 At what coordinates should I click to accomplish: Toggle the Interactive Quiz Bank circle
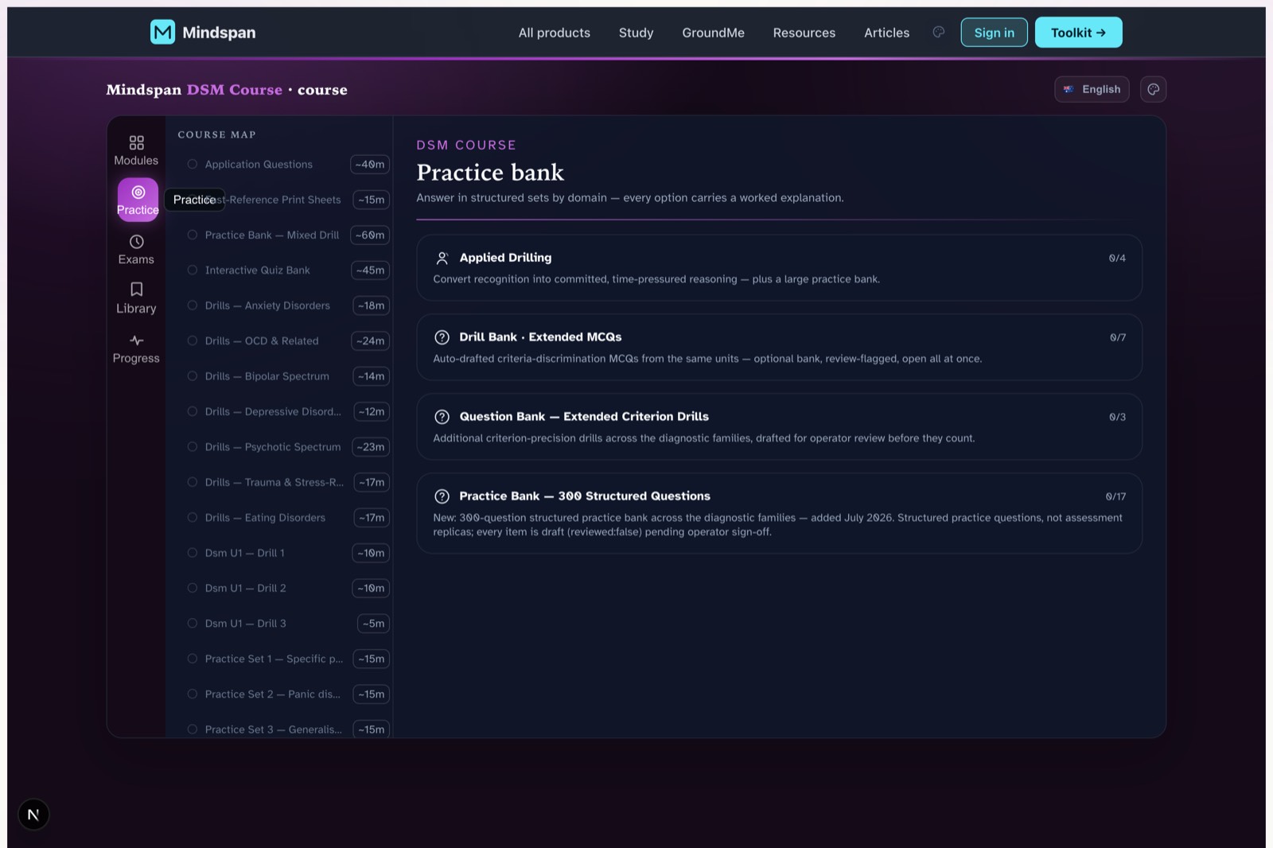click(x=192, y=270)
